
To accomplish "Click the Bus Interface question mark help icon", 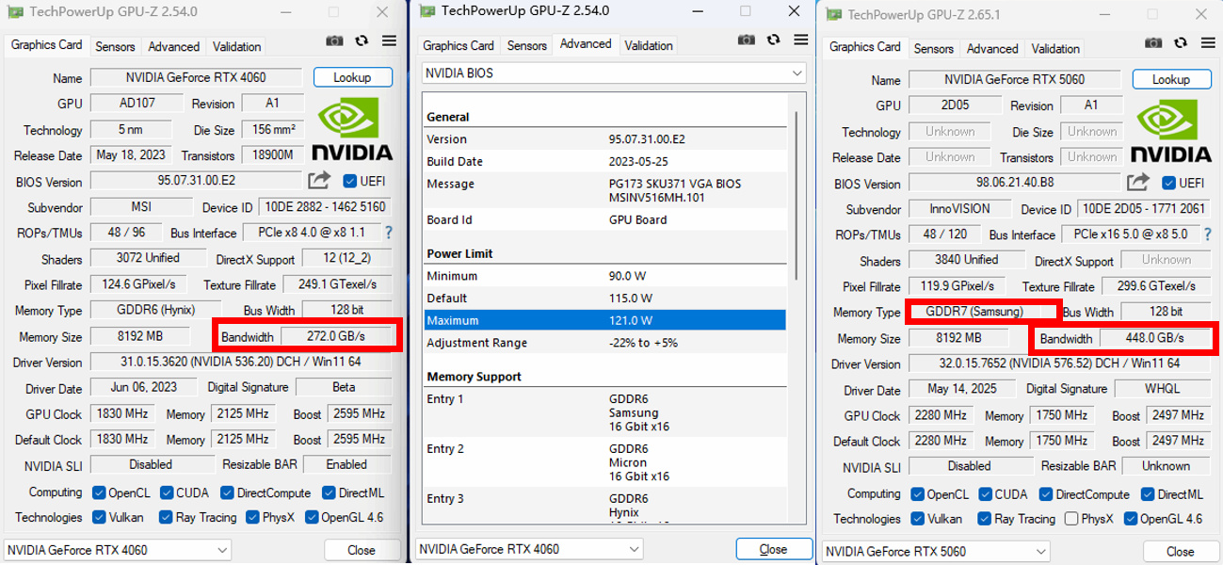I will (x=388, y=233).
